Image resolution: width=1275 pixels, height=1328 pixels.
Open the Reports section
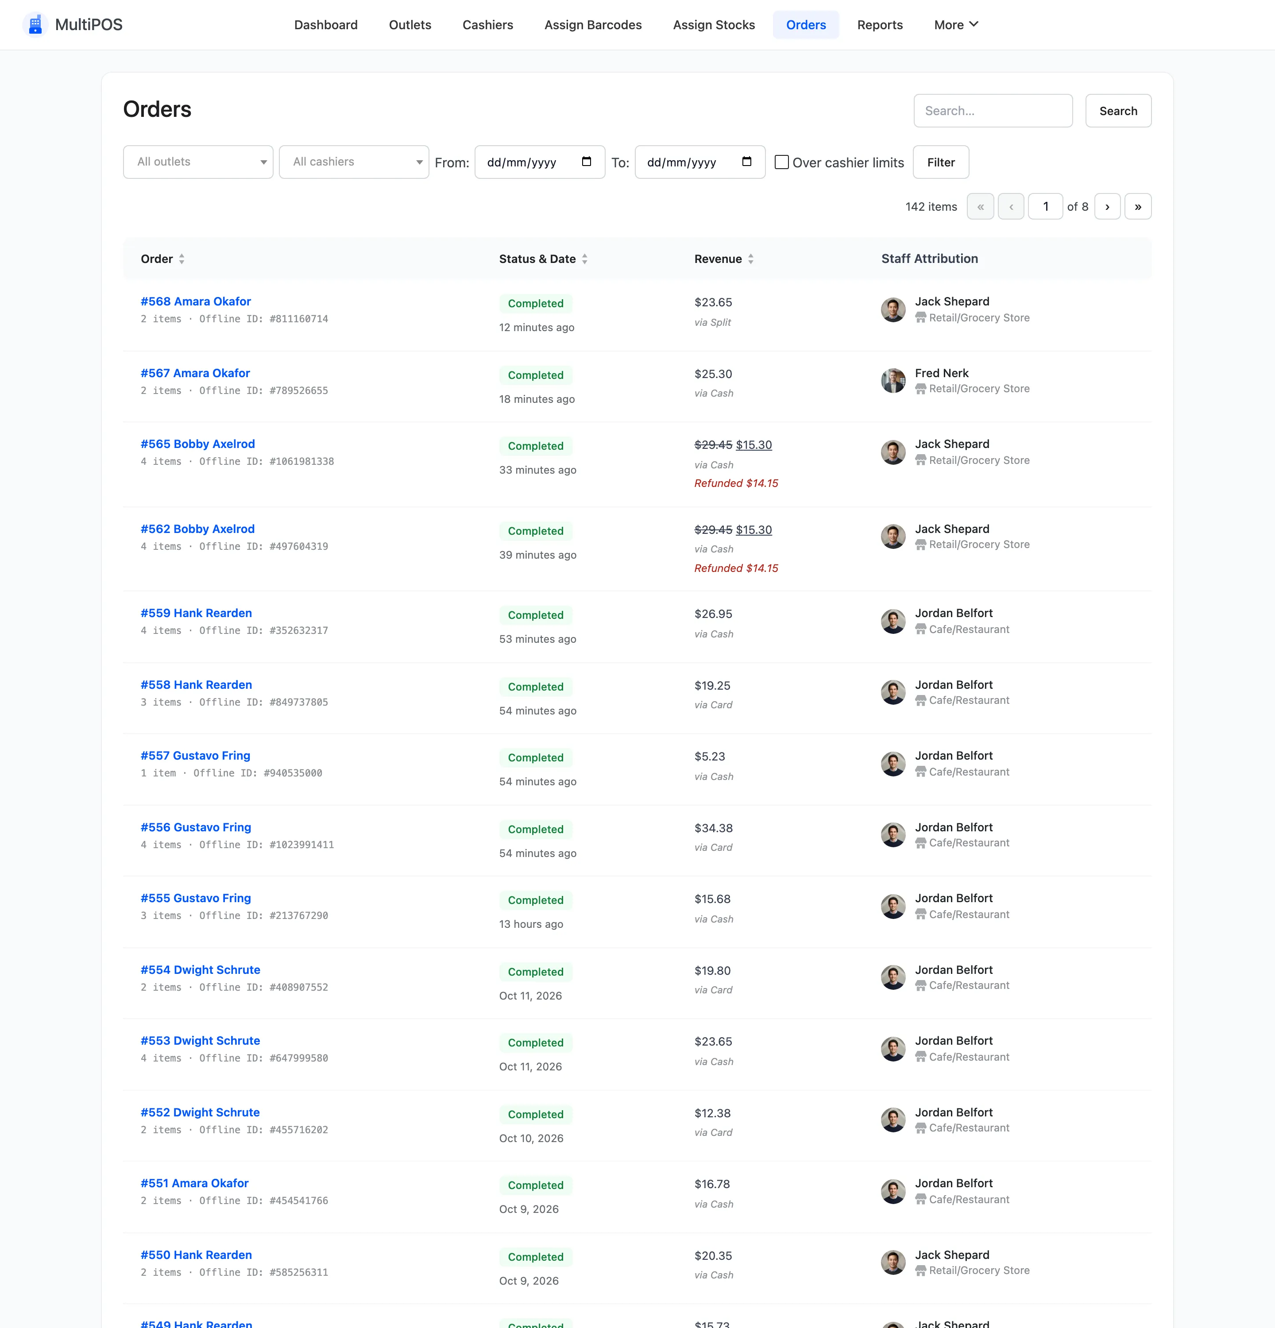pos(880,25)
